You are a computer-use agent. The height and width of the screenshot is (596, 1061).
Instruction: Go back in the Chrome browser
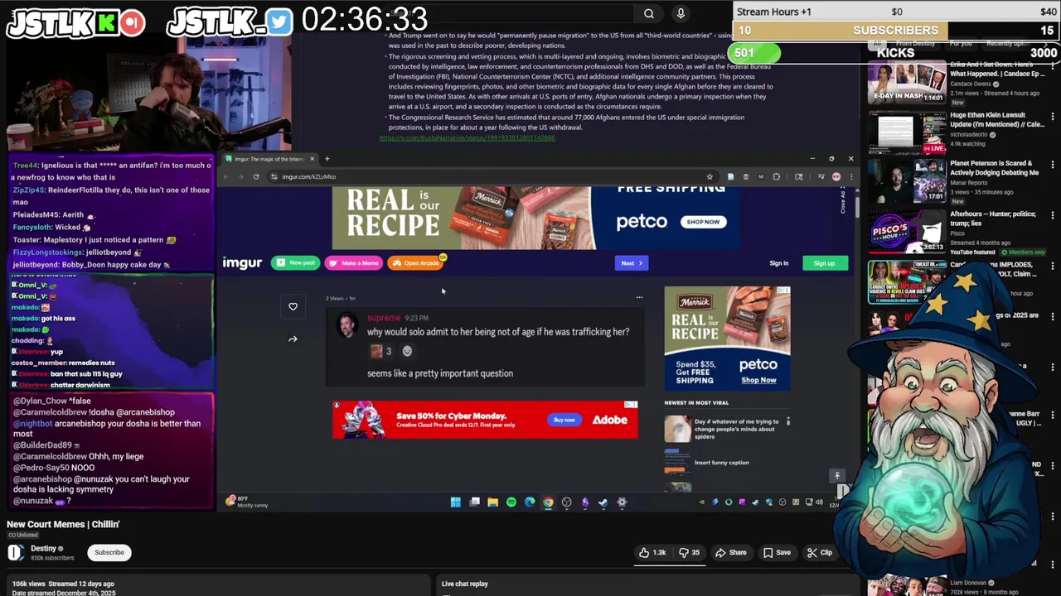pos(226,176)
